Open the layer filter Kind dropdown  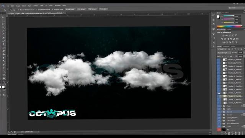222,49
